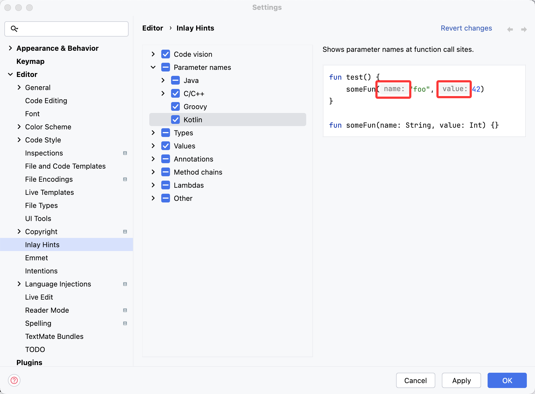The image size is (535, 394).
Task: Disable the C/C++ checkbox
Action: [175, 93]
